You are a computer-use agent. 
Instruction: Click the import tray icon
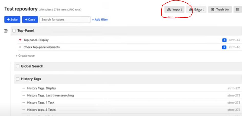(169, 9)
